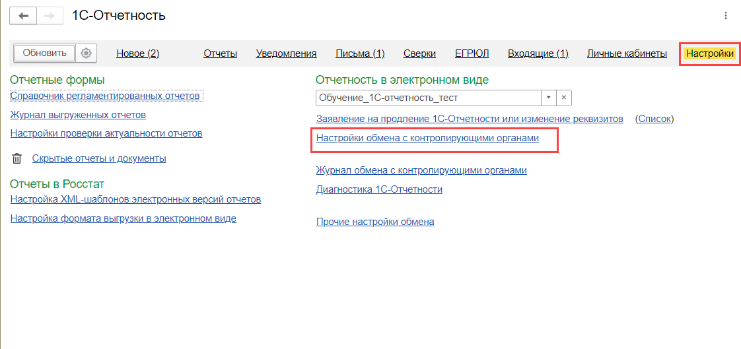
Task: Select the Входящие (1) tab
Action: pos(538,53)
